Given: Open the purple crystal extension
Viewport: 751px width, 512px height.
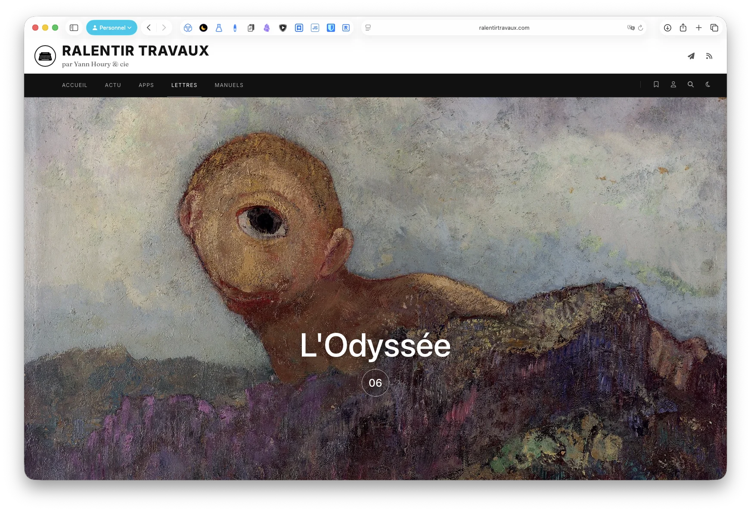Looking at the screenshot, I should pos(267,28).
